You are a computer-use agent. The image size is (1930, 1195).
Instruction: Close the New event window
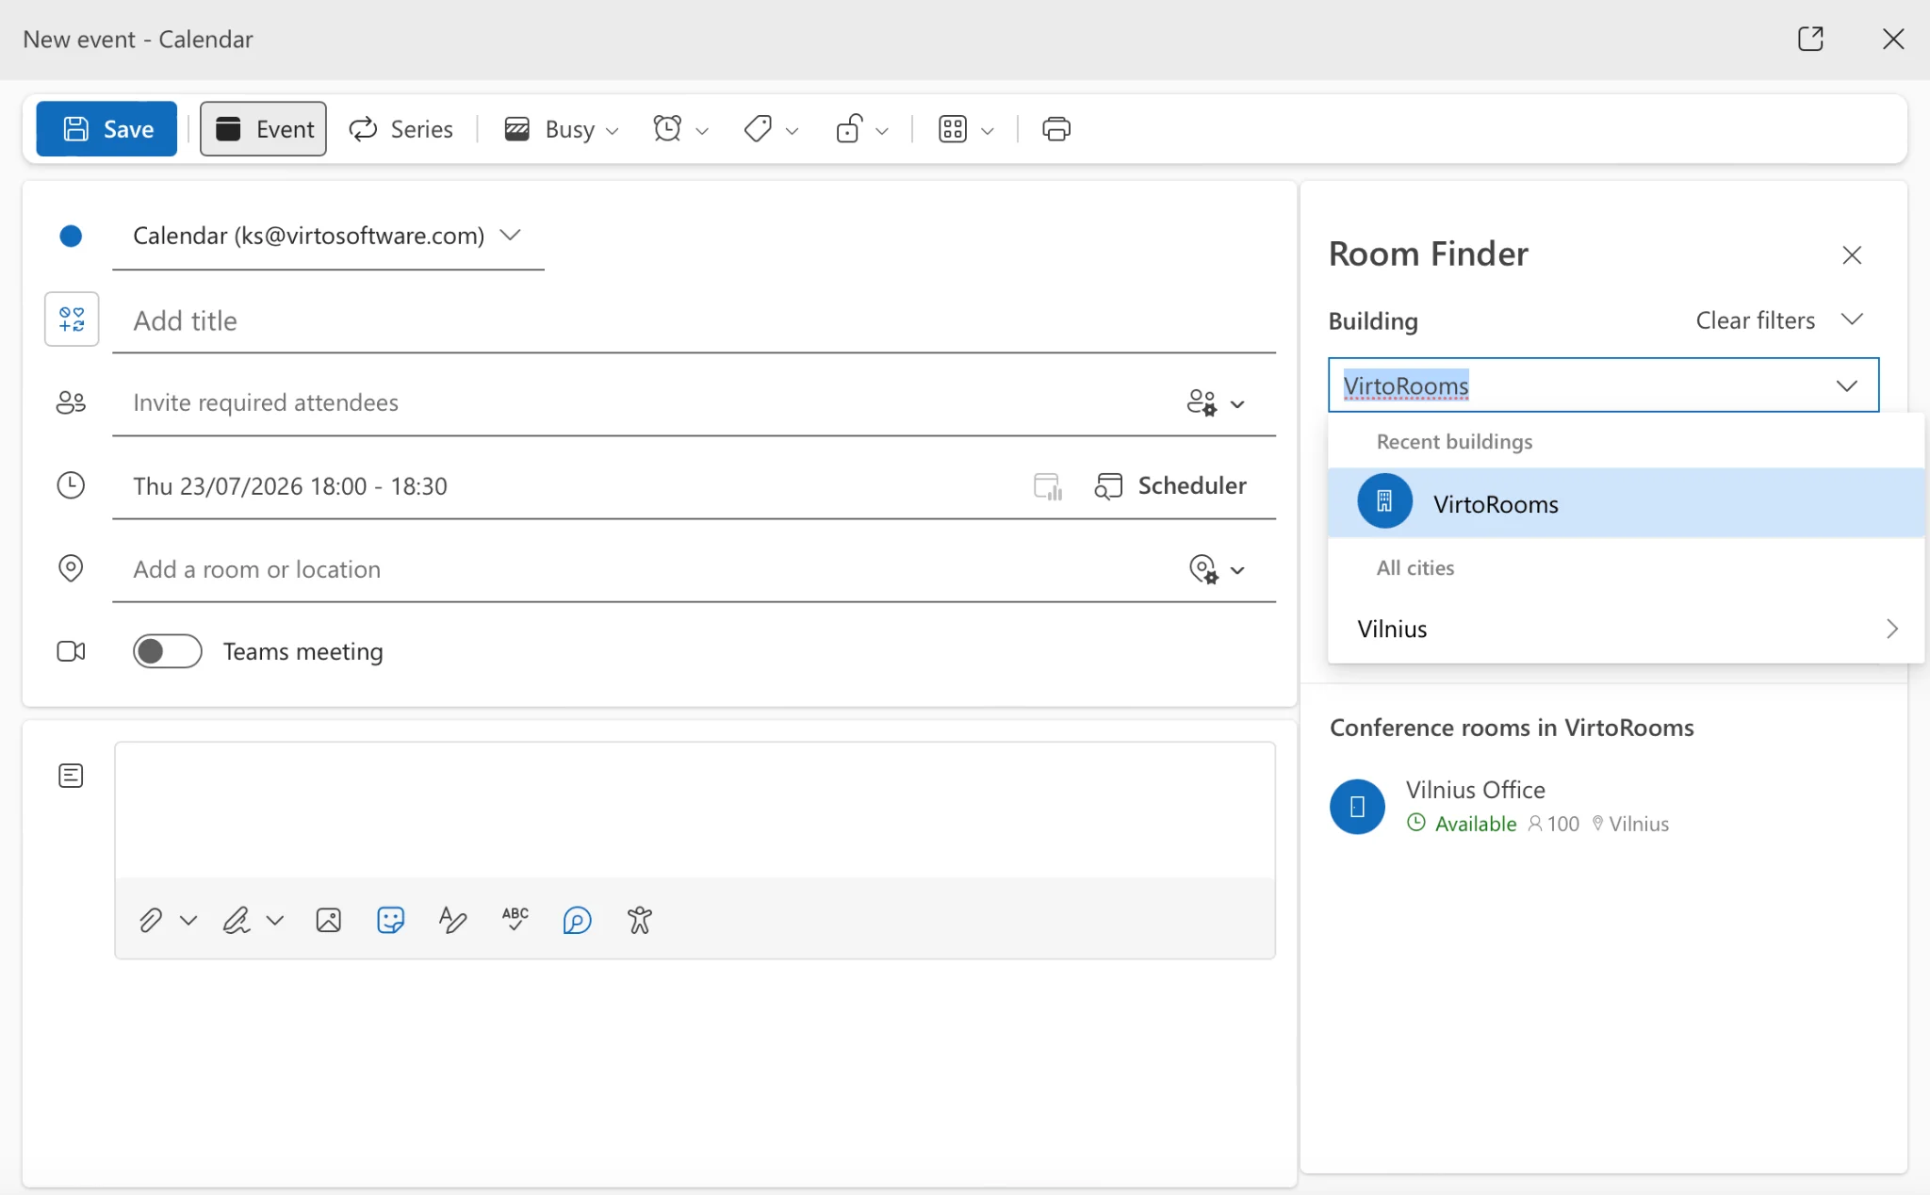pos(1893,39)
